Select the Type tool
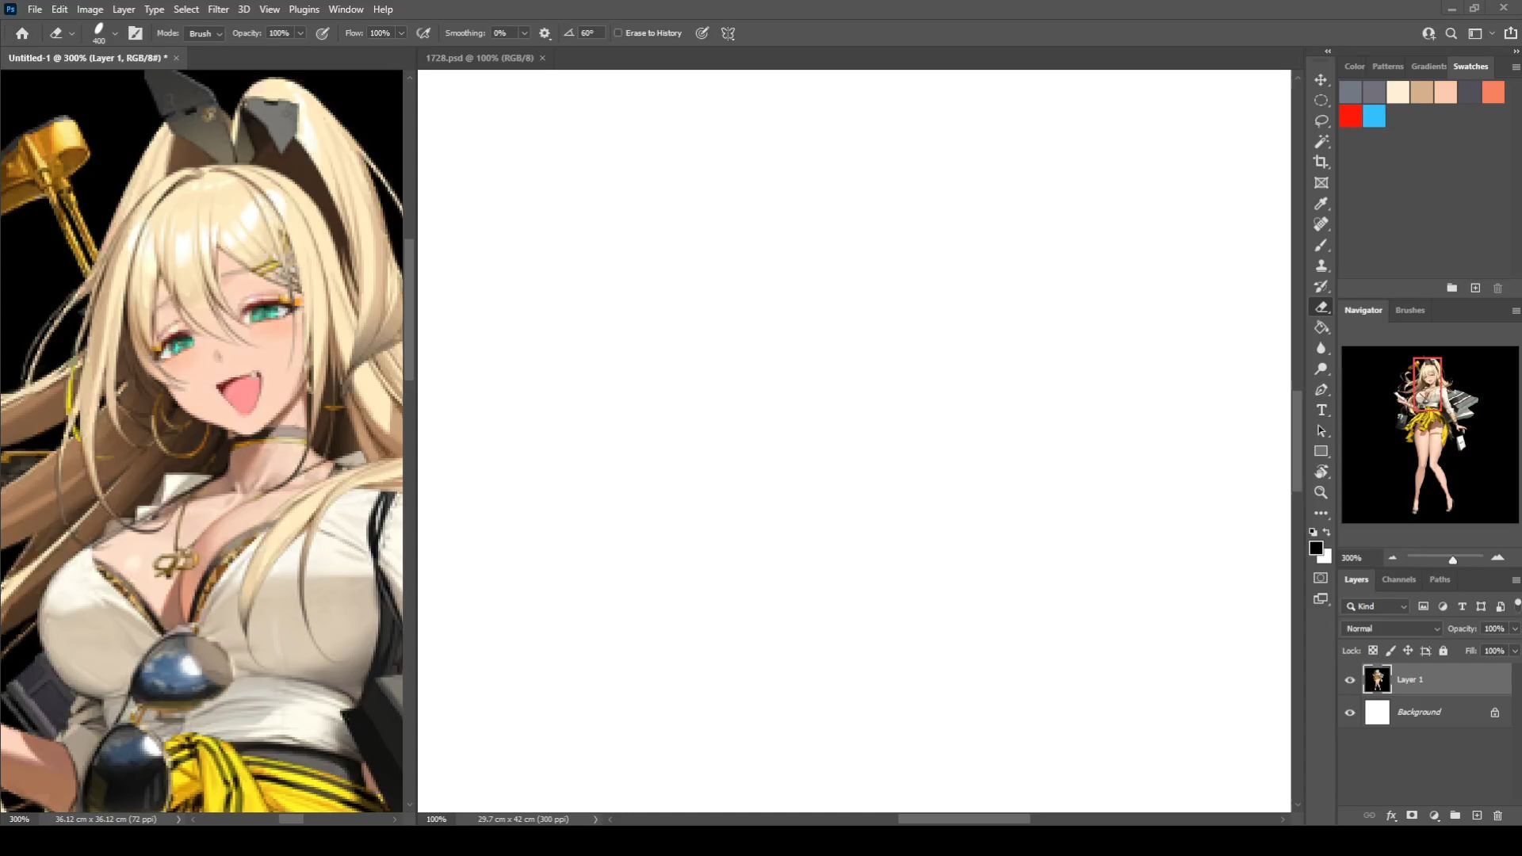Screen dimensions: 1522x856 [1321, 410]
